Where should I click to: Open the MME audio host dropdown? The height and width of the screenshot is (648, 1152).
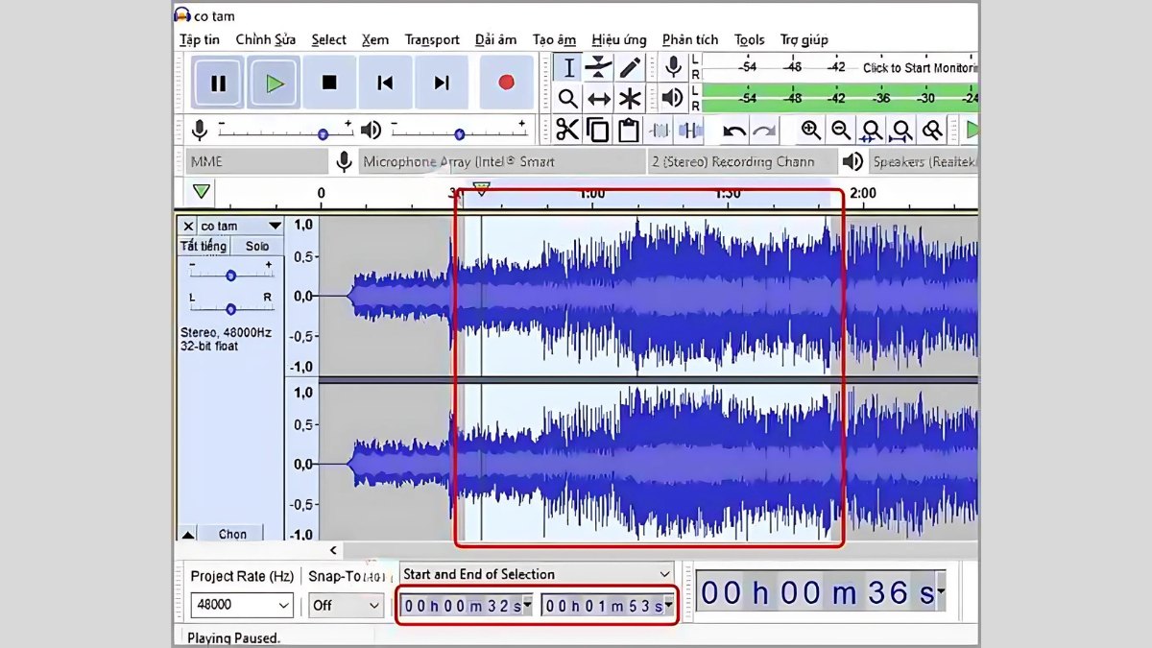point(255,161)
